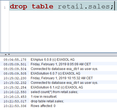Select 'Rows affected: 0' log entry
This screenshot has width=117, height=110.
(x=43, y=106)
